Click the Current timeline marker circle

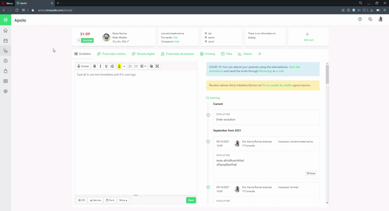tap(208, 115)
